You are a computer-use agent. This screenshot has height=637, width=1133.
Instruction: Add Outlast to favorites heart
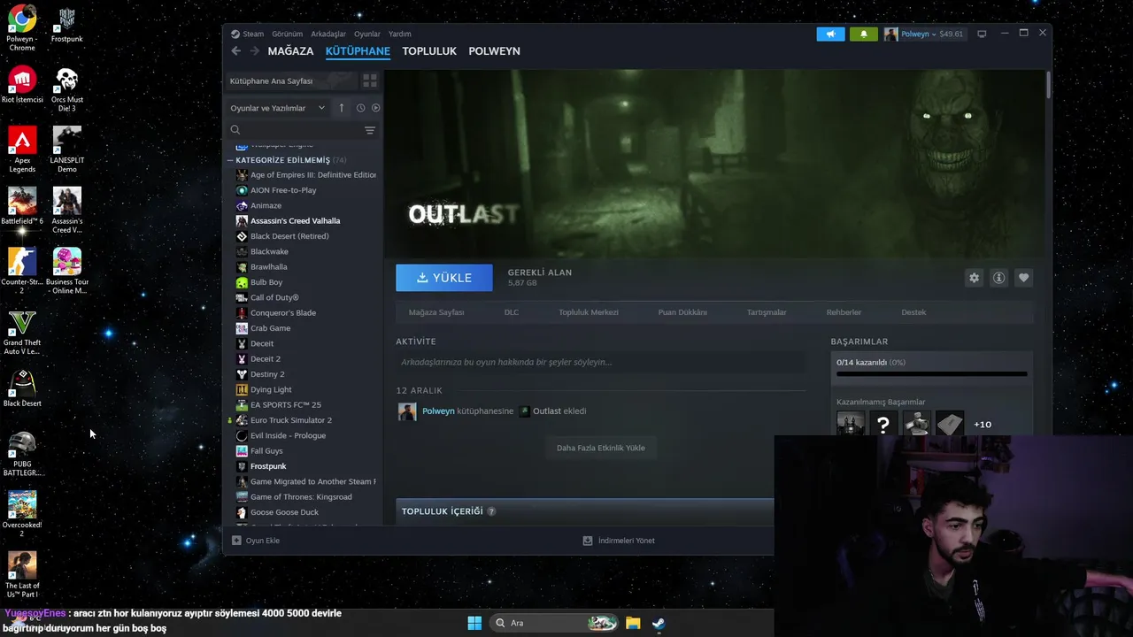(1023, 278)
